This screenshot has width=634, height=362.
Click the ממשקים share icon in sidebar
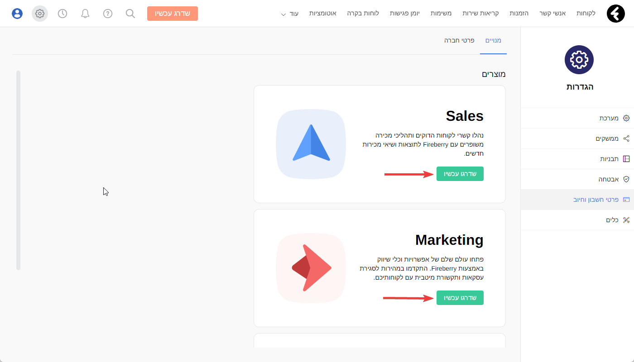coord(626,138)
